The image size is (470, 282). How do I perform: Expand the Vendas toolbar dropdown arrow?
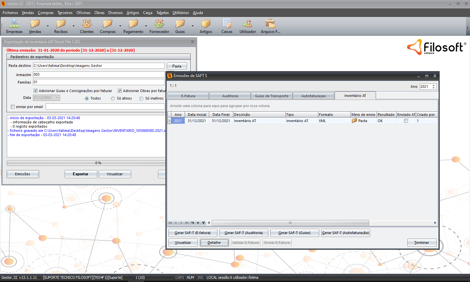48,26
